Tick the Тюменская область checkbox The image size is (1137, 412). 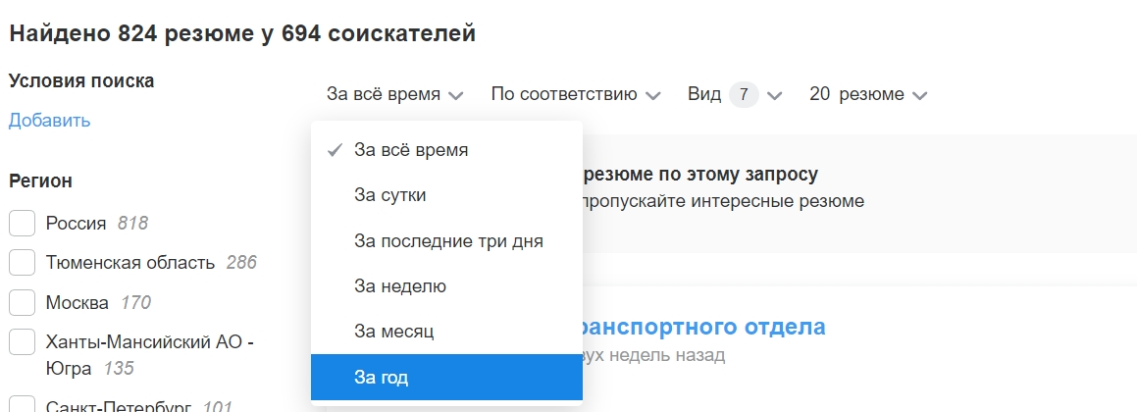[x=22, y=263]
